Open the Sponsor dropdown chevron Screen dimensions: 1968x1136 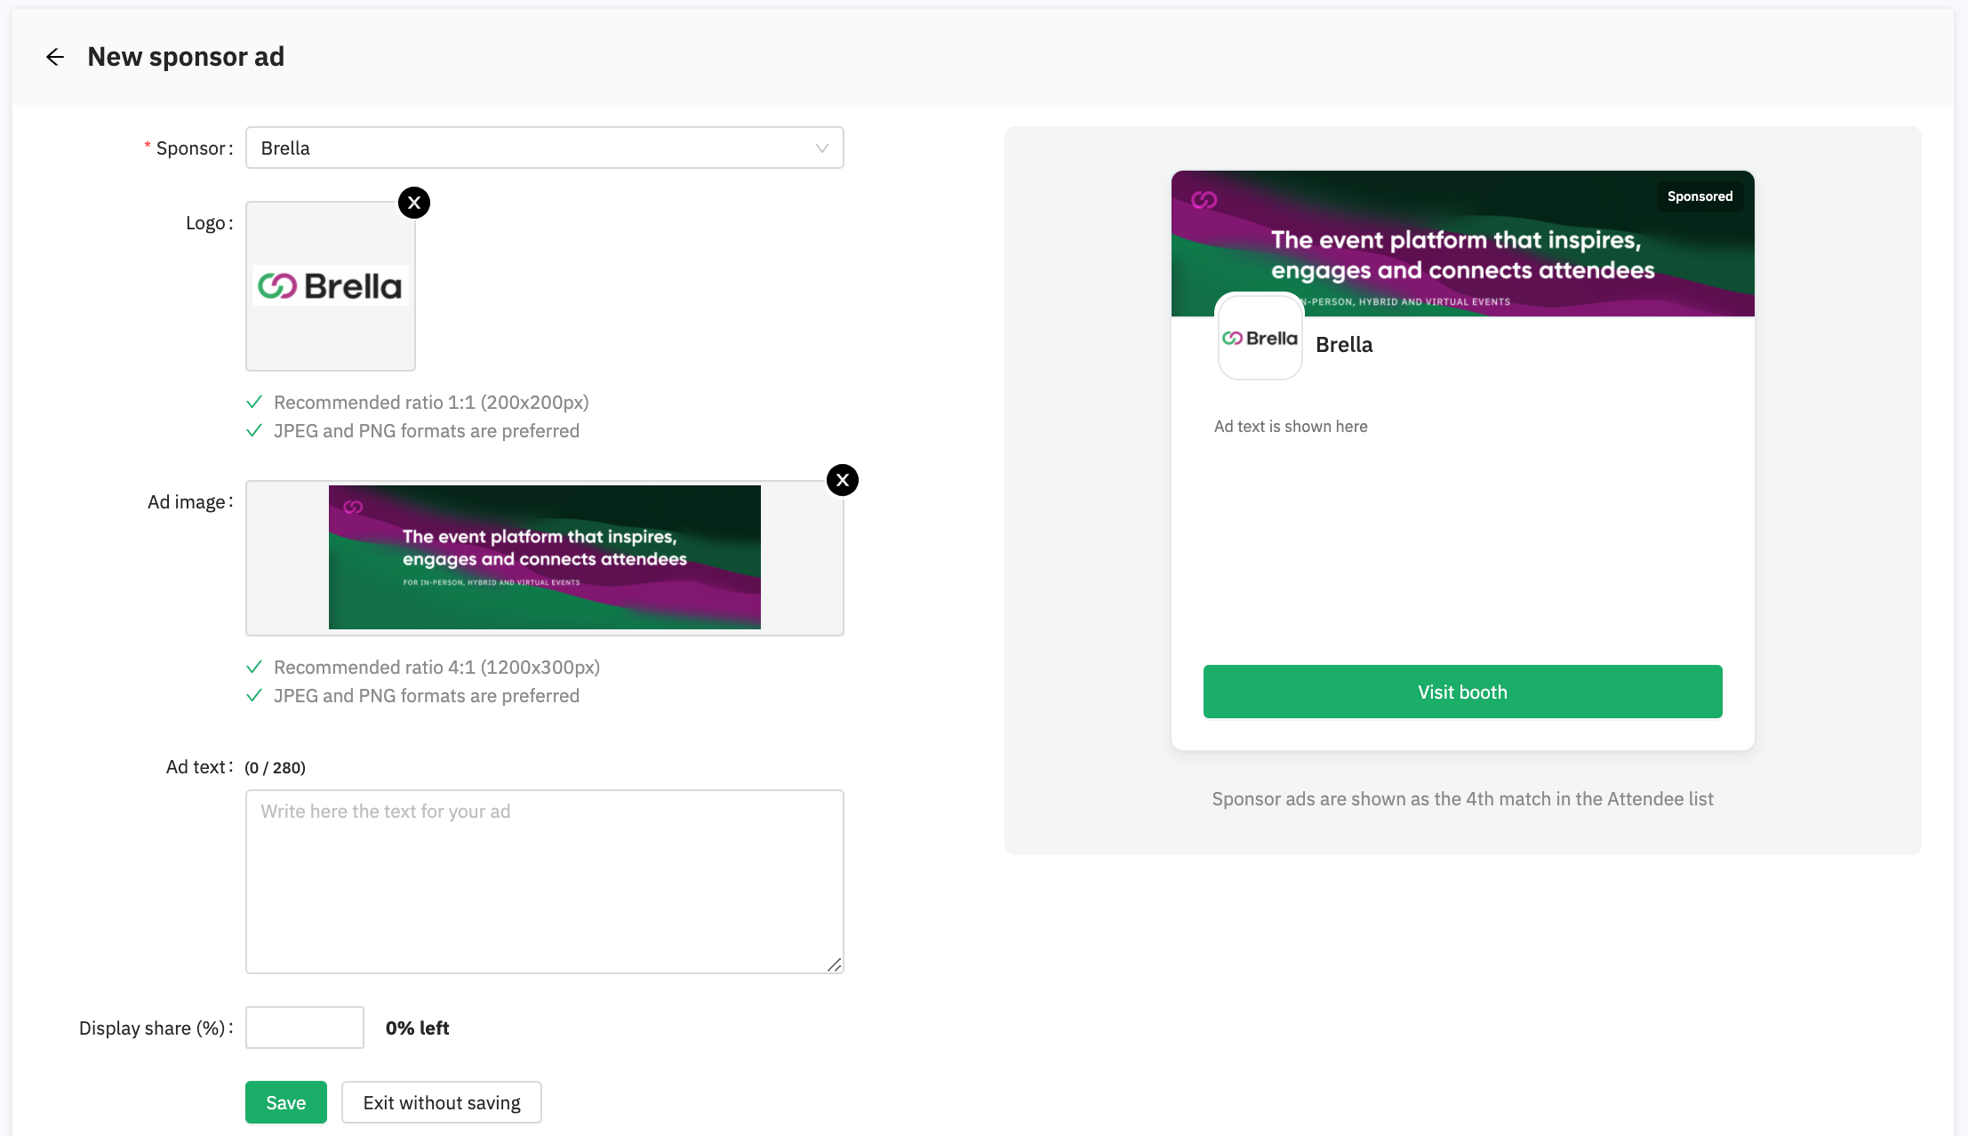coord(822,148)
